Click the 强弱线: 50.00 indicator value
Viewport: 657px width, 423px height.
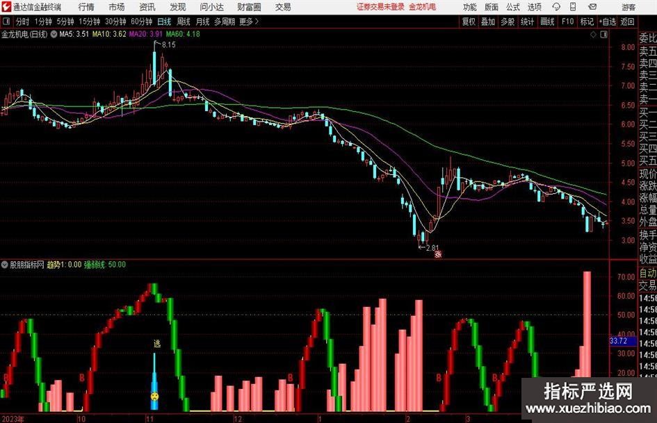coord(105,265)
